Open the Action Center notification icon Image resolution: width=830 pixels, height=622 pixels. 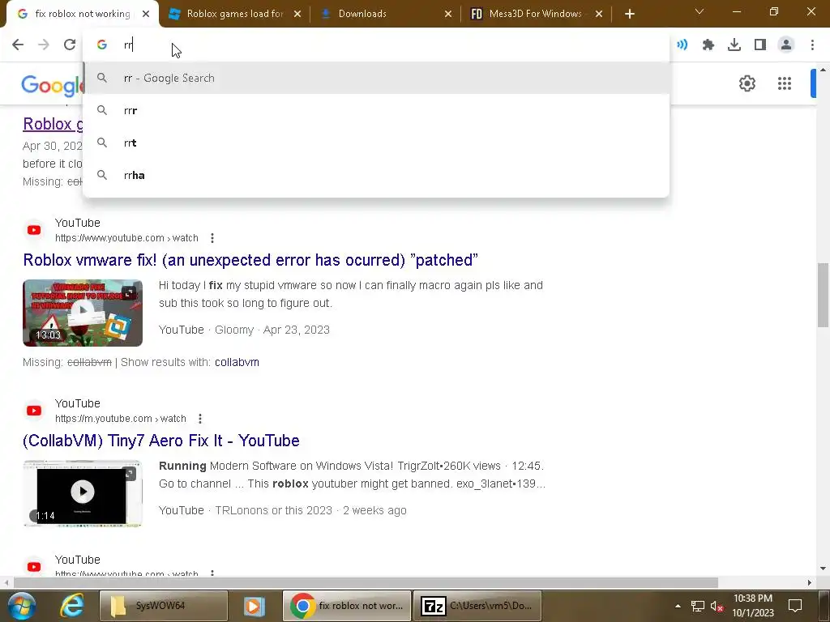click(x=794, y=606)
